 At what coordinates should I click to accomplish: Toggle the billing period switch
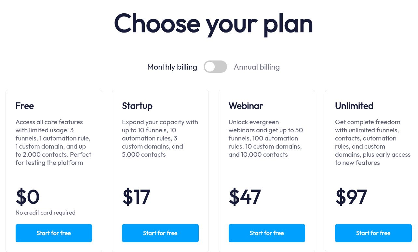click(x=215, y=67)
